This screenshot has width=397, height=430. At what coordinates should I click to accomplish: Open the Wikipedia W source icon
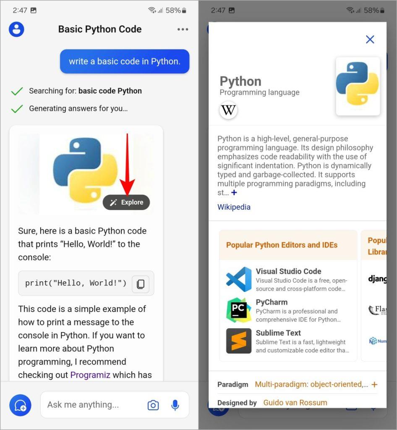pos(228,110)
